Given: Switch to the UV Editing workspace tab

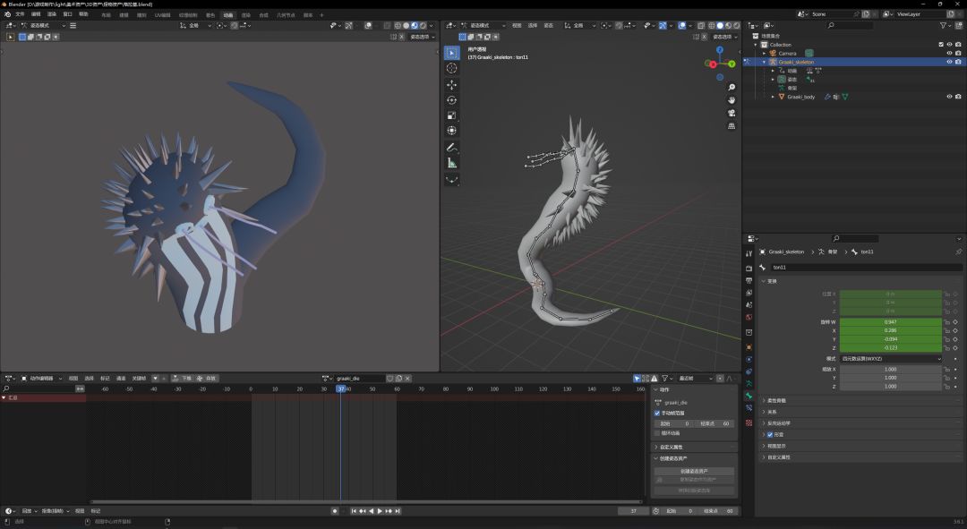Looking at the screenshot, I should (162, 14).
